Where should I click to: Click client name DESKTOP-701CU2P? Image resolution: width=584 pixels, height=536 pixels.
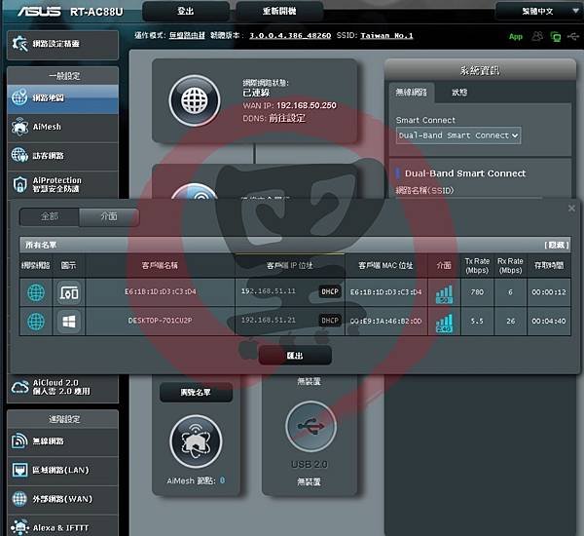click(x=161, y=321)
